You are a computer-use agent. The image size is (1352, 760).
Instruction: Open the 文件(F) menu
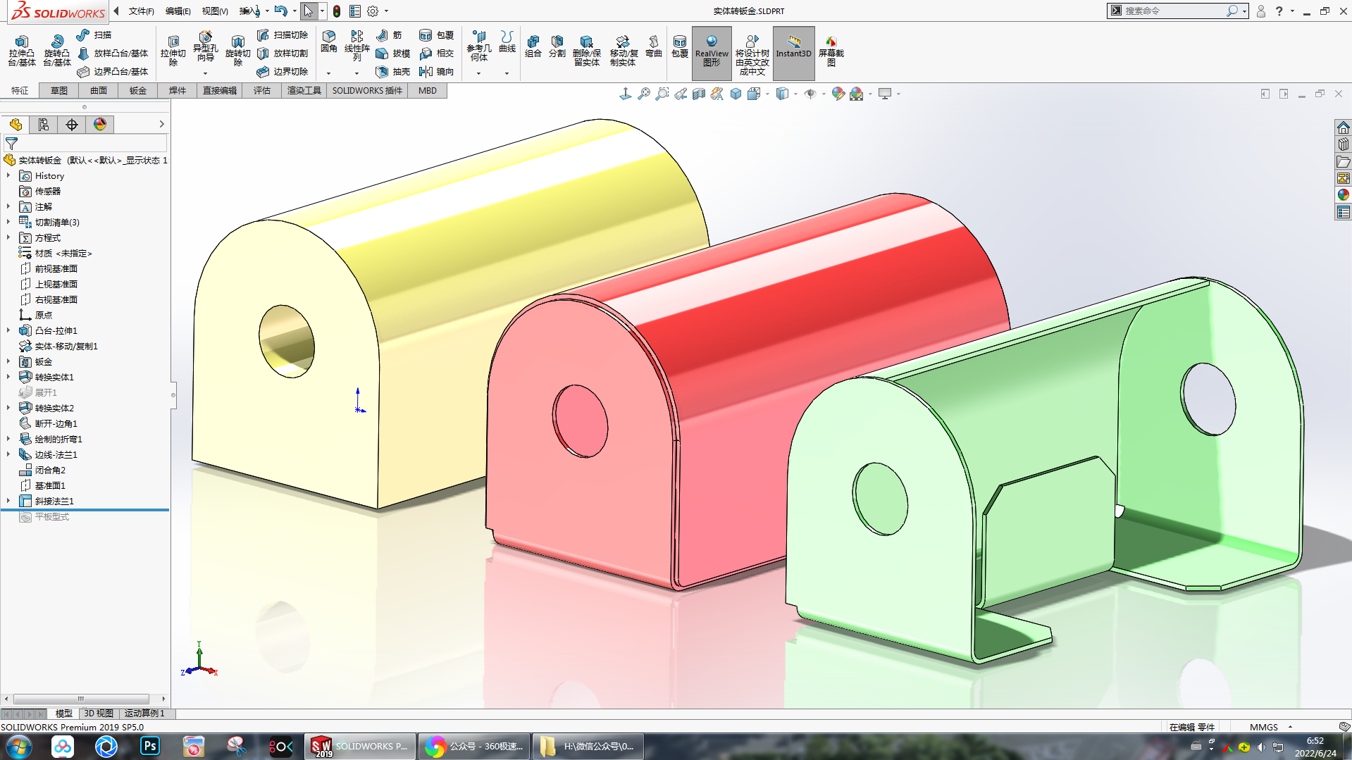(141, 11)
